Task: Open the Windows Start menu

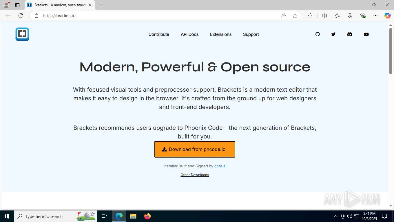Action: pos(7,216)
